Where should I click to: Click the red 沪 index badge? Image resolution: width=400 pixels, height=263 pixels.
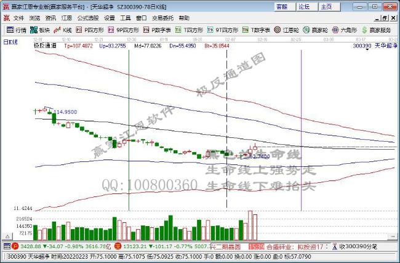click(x=15, y=246)
